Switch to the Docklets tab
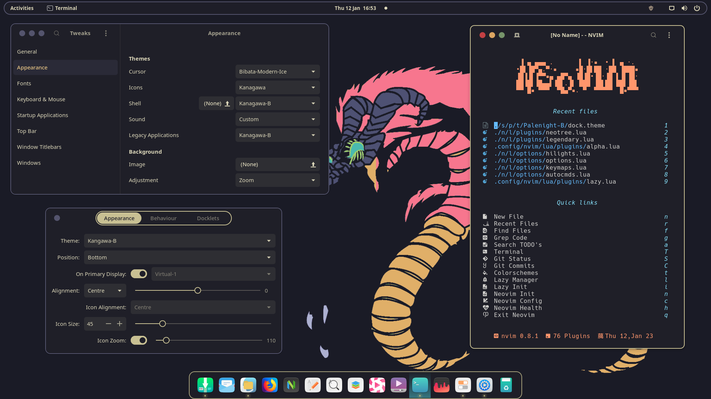This screenshot has width=711, height=399. click(x=208, y=218)
